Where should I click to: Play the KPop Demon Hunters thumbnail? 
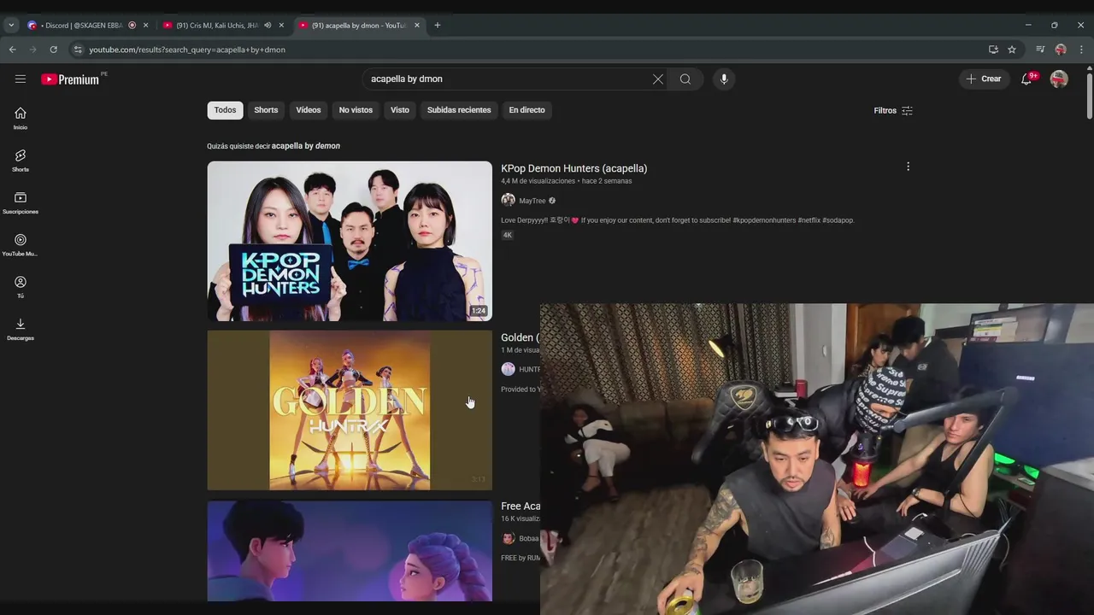coord(350,241)
